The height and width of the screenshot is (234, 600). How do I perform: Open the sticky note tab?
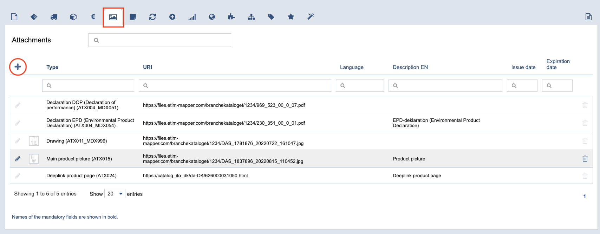(x=133, y=17)
